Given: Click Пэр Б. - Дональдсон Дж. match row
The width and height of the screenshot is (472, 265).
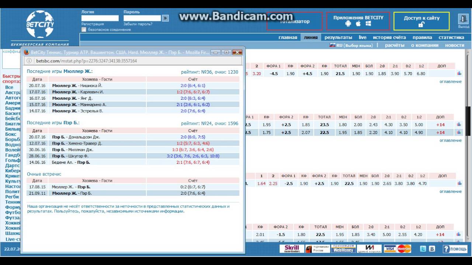Looking at the screenshot, I should [133, 137].
